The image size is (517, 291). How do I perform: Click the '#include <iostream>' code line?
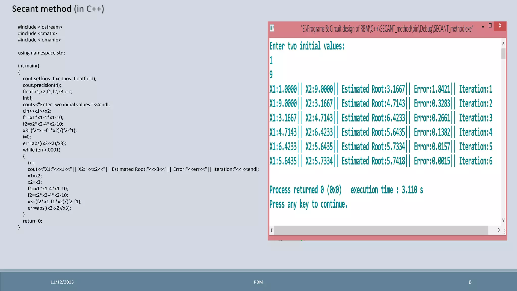40,27
